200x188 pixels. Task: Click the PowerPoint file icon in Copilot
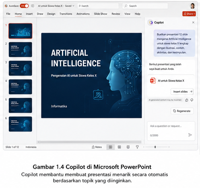(x=153, y=81)
